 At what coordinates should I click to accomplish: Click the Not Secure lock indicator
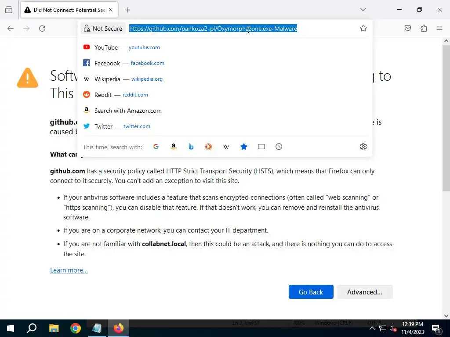(x=103, y=29)
